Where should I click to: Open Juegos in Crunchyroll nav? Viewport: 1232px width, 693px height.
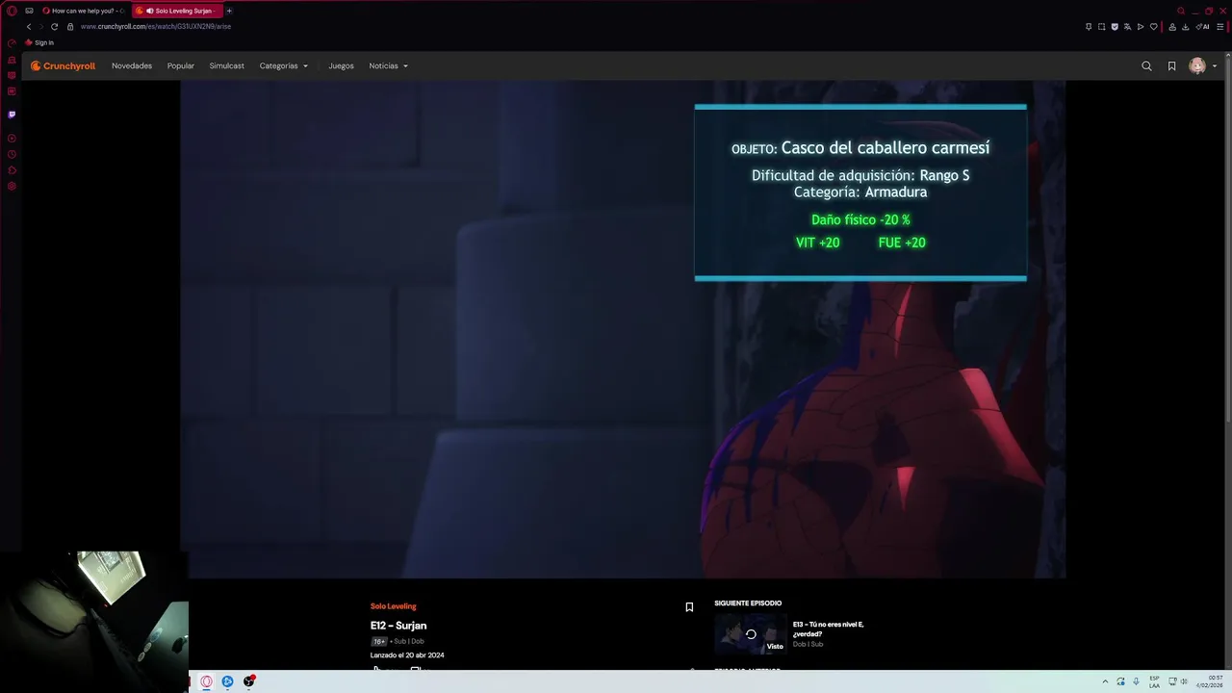tap(341, 66)
